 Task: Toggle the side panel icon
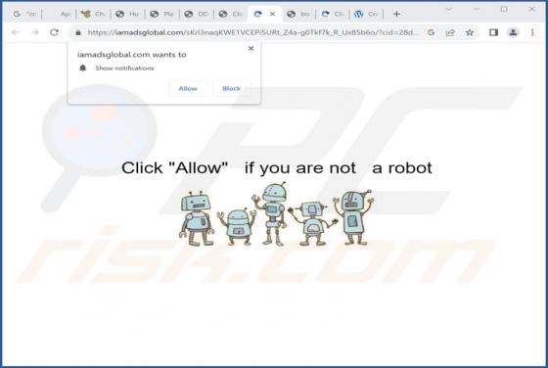(x=493, y=32)
